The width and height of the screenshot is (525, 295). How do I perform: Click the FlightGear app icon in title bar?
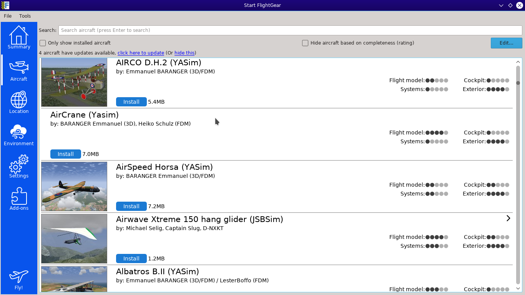coord(5,5)
